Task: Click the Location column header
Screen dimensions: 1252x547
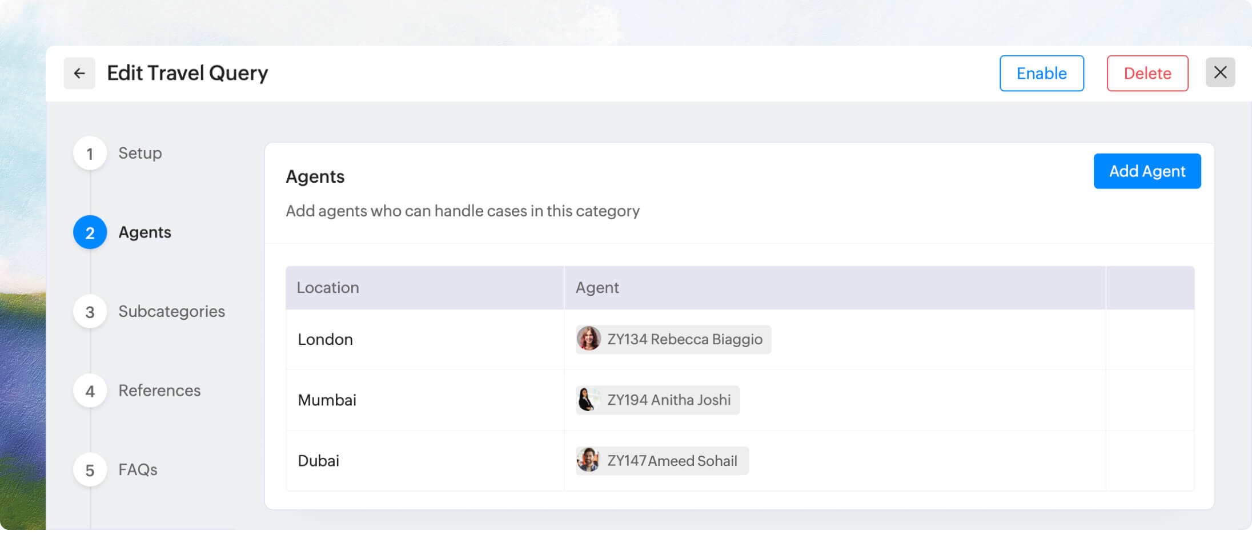Action: click(x=328, y=288)
